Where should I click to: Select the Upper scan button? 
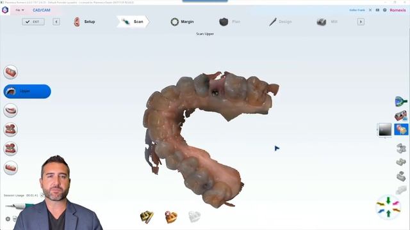pyautogui.click(x=27, y=91)
